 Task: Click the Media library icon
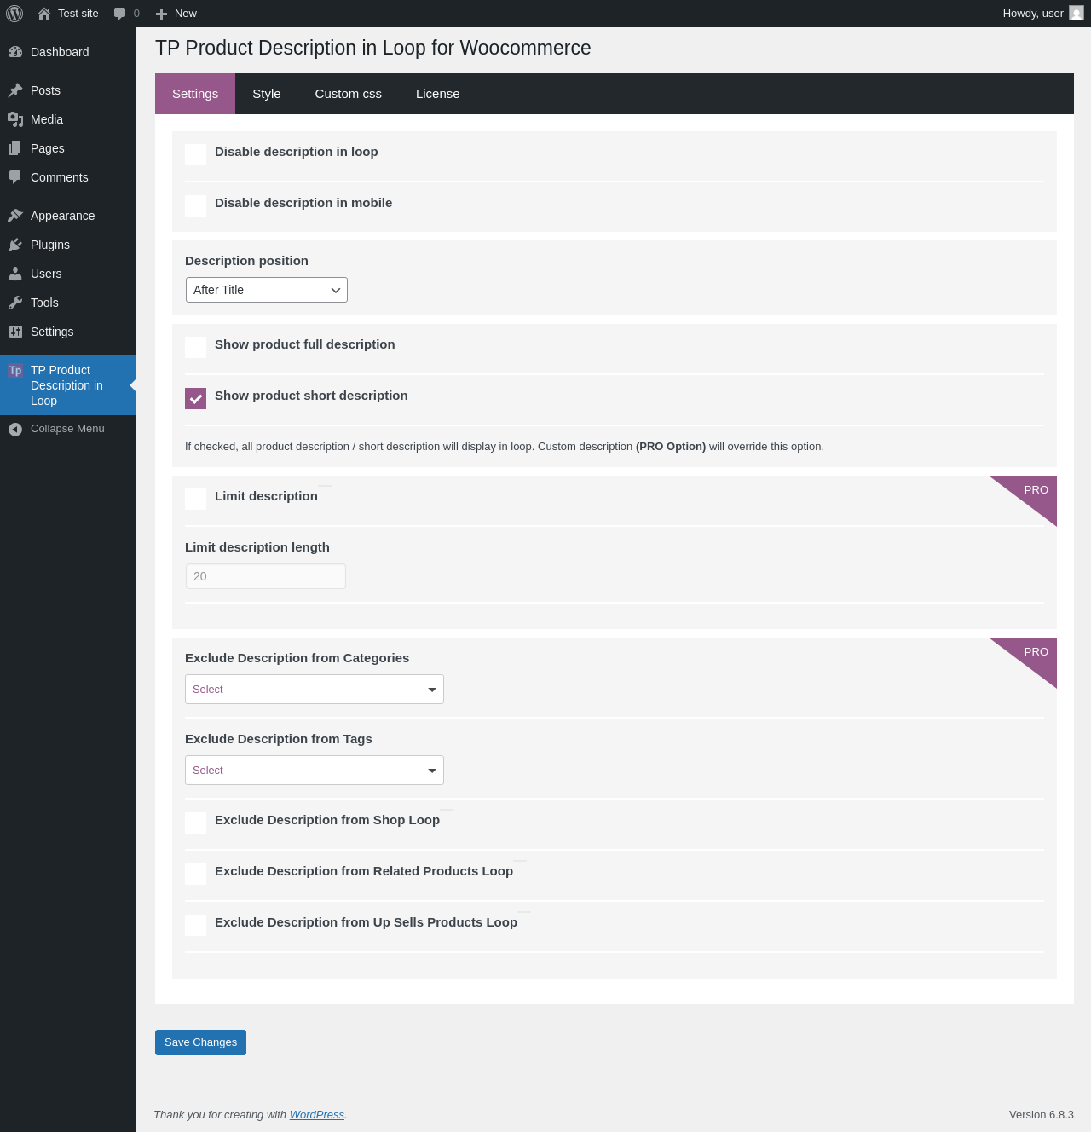(15, 119)
